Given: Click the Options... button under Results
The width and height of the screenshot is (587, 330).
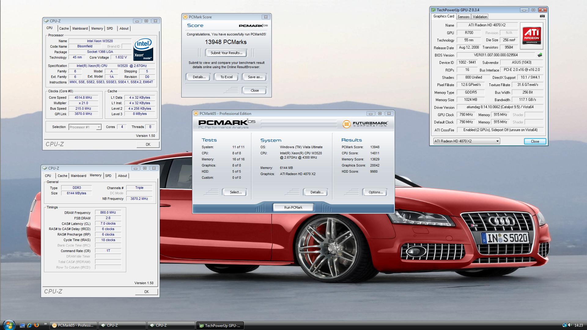Looking at the screenshot, I should click(376, 192).
